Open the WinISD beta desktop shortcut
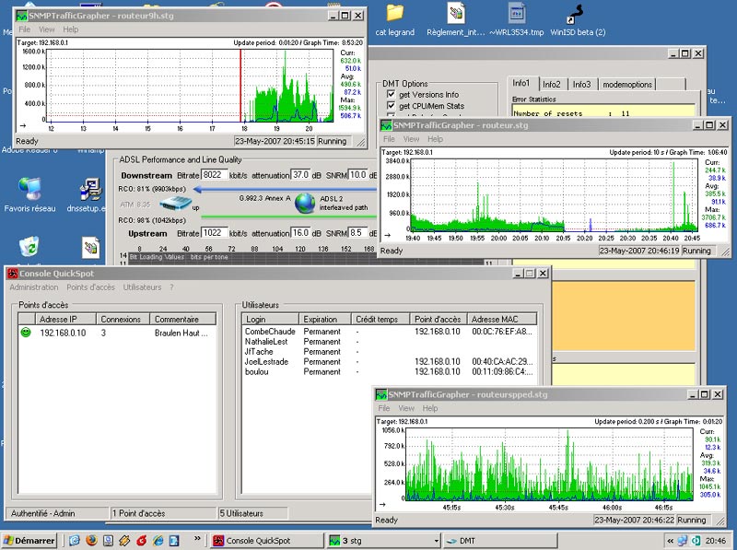Viewport: 737px width, 550px height. coord(577,14)
